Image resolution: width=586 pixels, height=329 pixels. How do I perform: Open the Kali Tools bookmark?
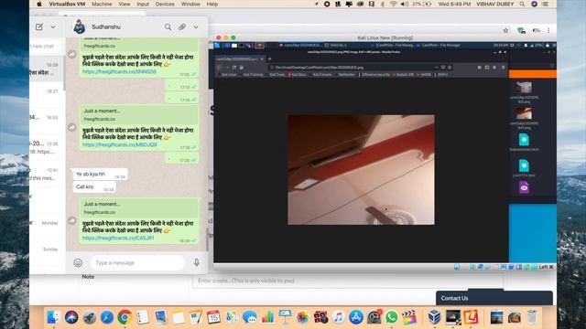pyautogui.click(x=277, y=75)
